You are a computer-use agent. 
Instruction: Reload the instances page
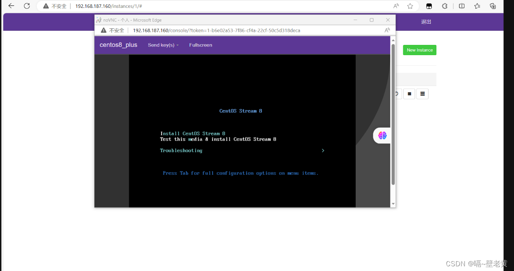27,6
